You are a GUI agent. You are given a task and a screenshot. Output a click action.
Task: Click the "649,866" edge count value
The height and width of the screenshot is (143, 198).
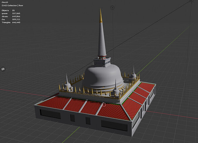click(x=16, y=16)
